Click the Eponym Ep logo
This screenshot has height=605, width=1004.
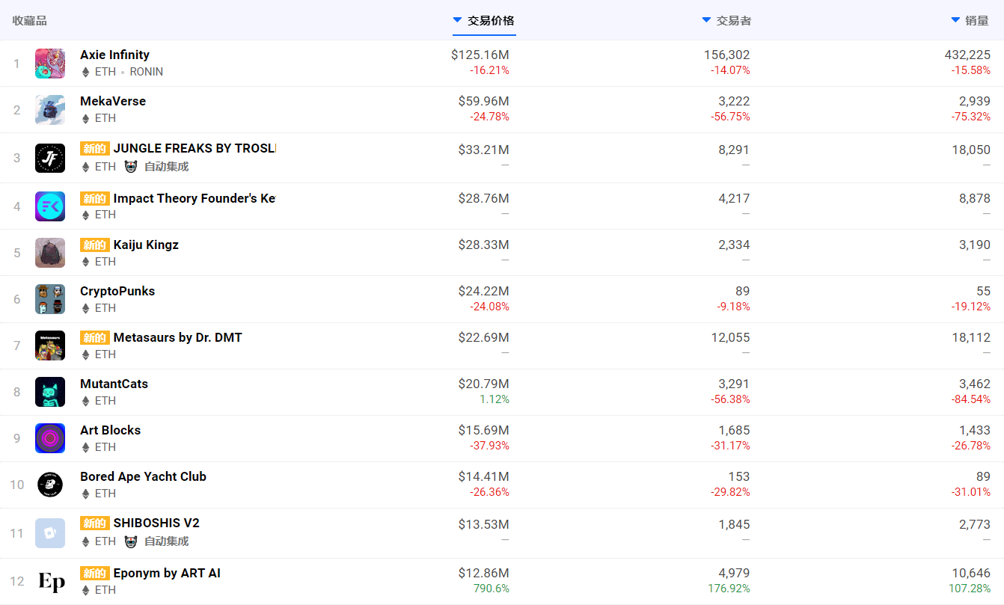coord(50,581)
